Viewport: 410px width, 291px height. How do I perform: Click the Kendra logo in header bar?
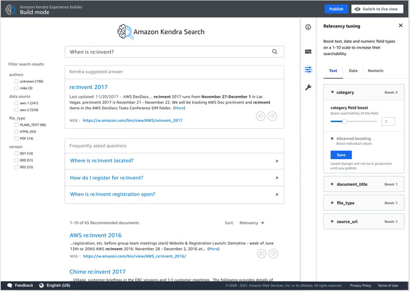tap(11, 9)
